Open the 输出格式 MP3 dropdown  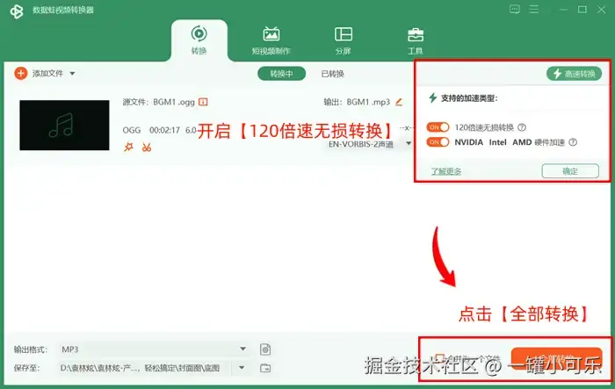click(154, 349)
